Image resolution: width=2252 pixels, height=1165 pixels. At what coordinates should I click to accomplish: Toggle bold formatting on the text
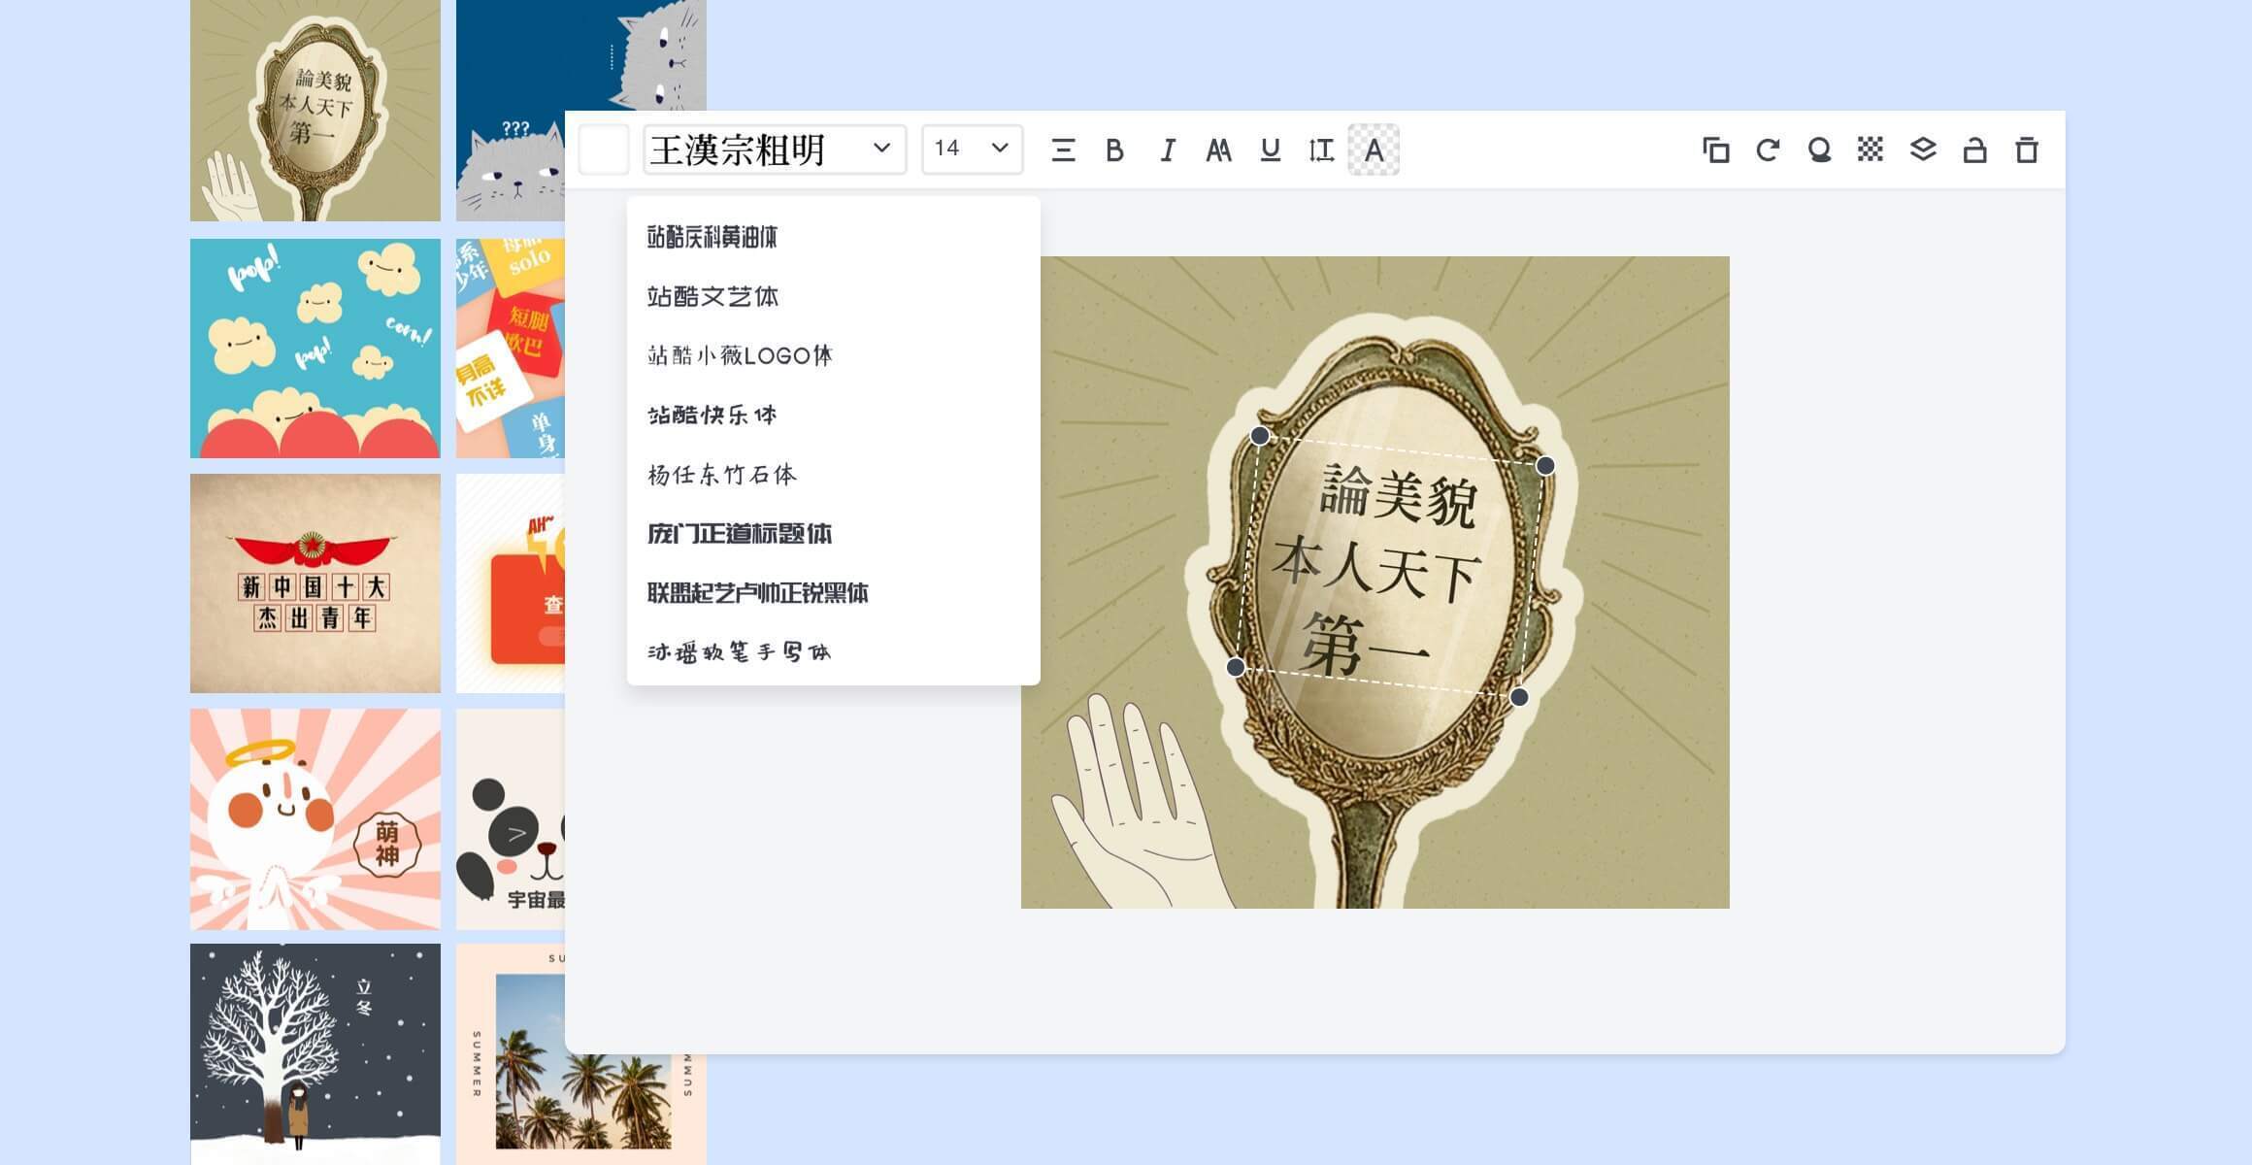pyautogui.click(x=1114, y=150)
